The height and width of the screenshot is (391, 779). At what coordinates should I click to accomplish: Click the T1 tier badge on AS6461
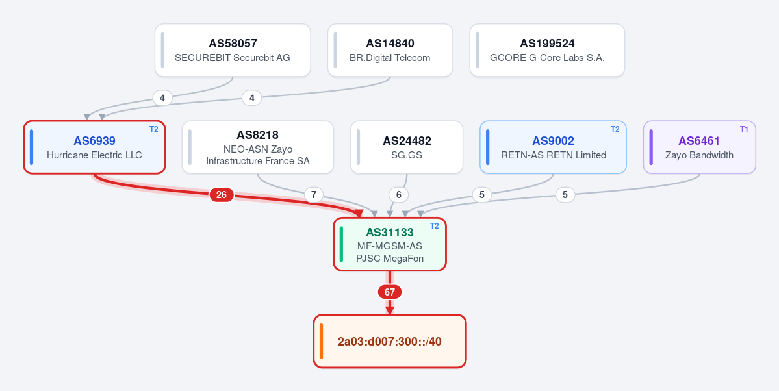pos(744,129)
